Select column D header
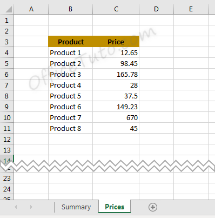Viewport: 215px width, 218px height. coord(156,9)
